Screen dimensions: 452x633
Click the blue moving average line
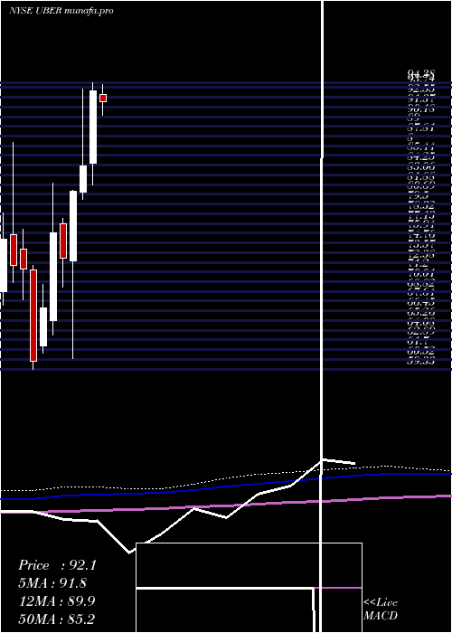226,486
